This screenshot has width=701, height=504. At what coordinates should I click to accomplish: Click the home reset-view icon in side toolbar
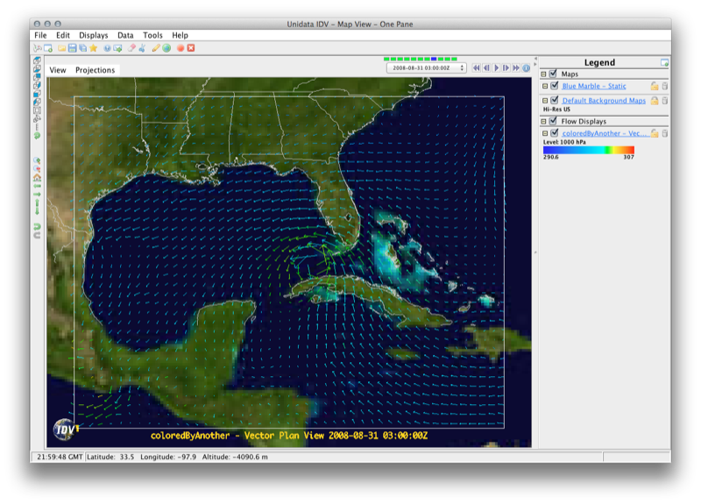37,178
